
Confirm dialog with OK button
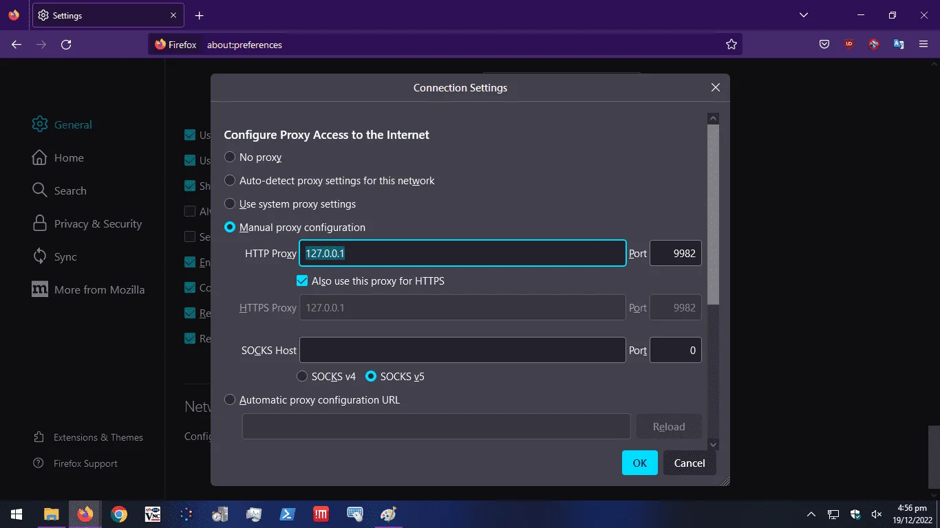(640, 463)
